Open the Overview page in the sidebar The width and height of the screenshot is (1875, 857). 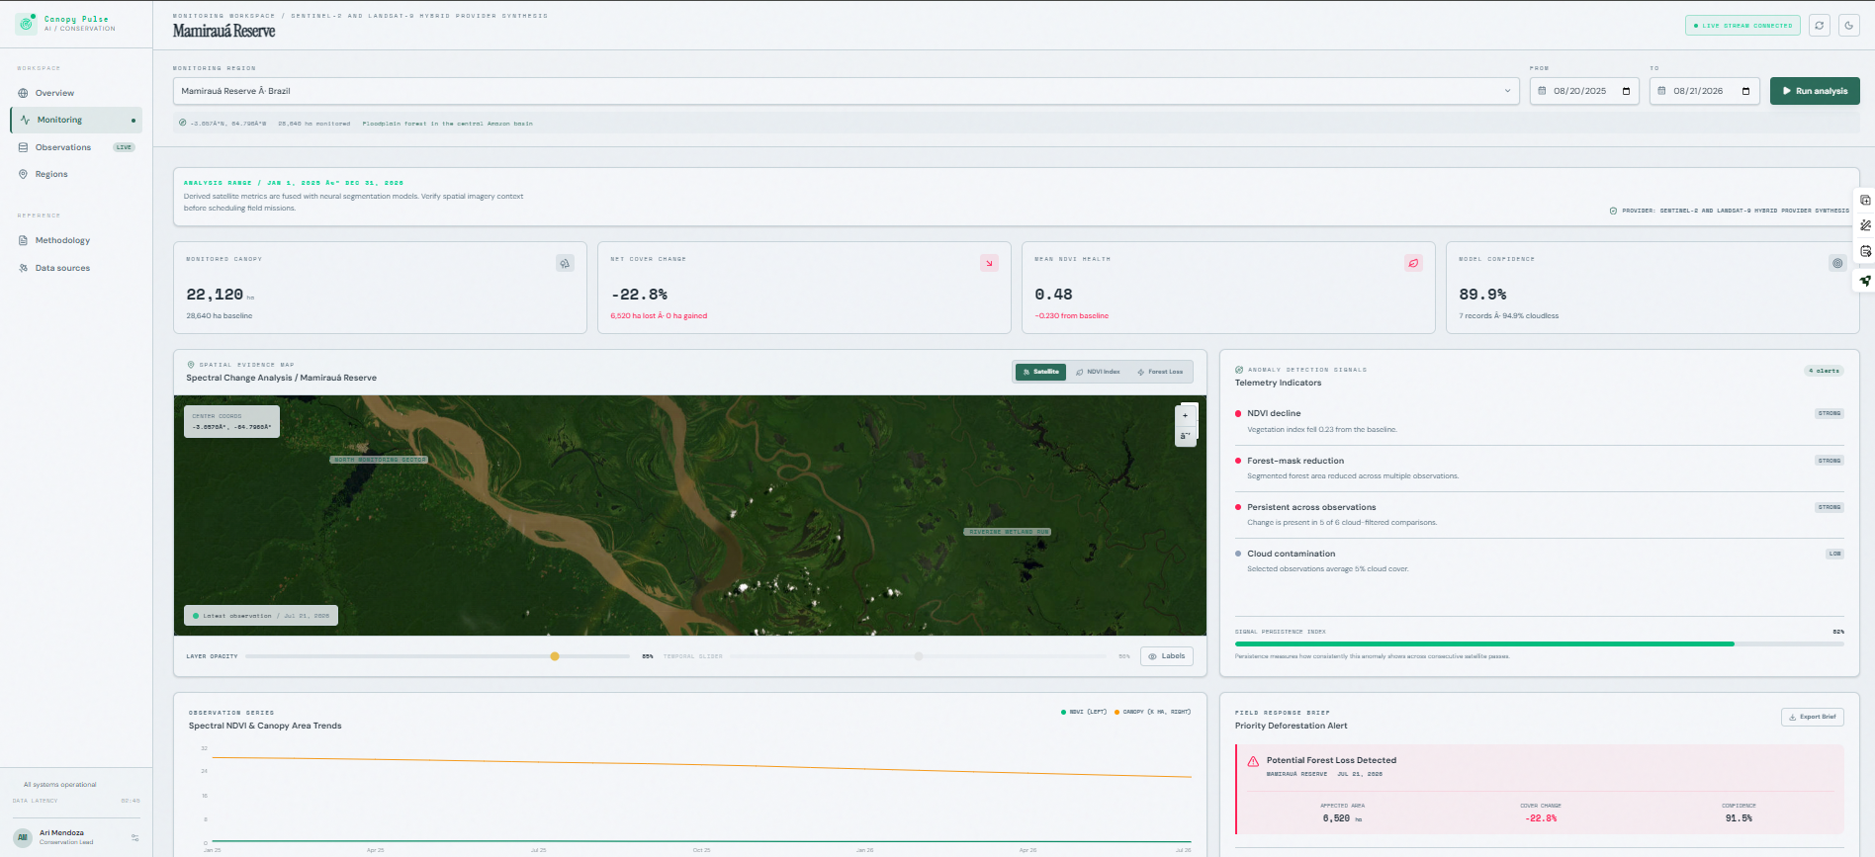[76, 93]
